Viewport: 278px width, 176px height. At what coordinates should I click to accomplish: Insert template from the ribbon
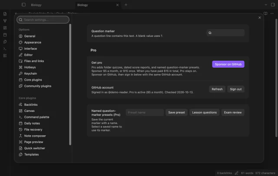5,42
